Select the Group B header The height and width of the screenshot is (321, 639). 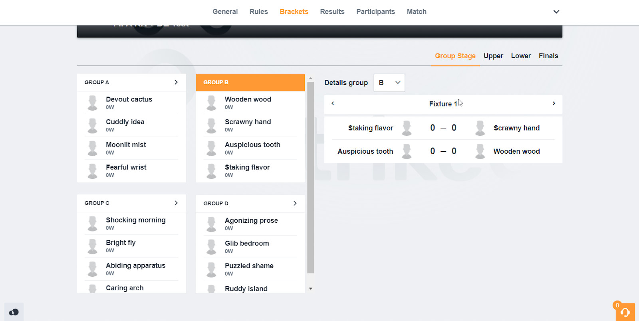pyautogui.click(x=250, y=82)
